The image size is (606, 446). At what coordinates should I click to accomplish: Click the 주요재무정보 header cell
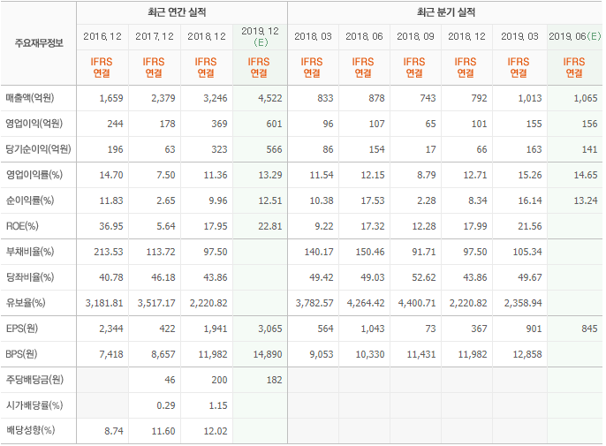[39, 43]
